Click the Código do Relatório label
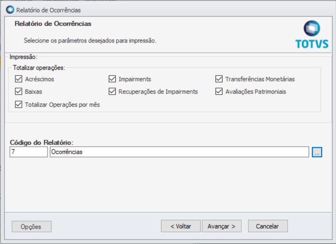The height and width of the screenshot is (244, 336). point(42,142)
